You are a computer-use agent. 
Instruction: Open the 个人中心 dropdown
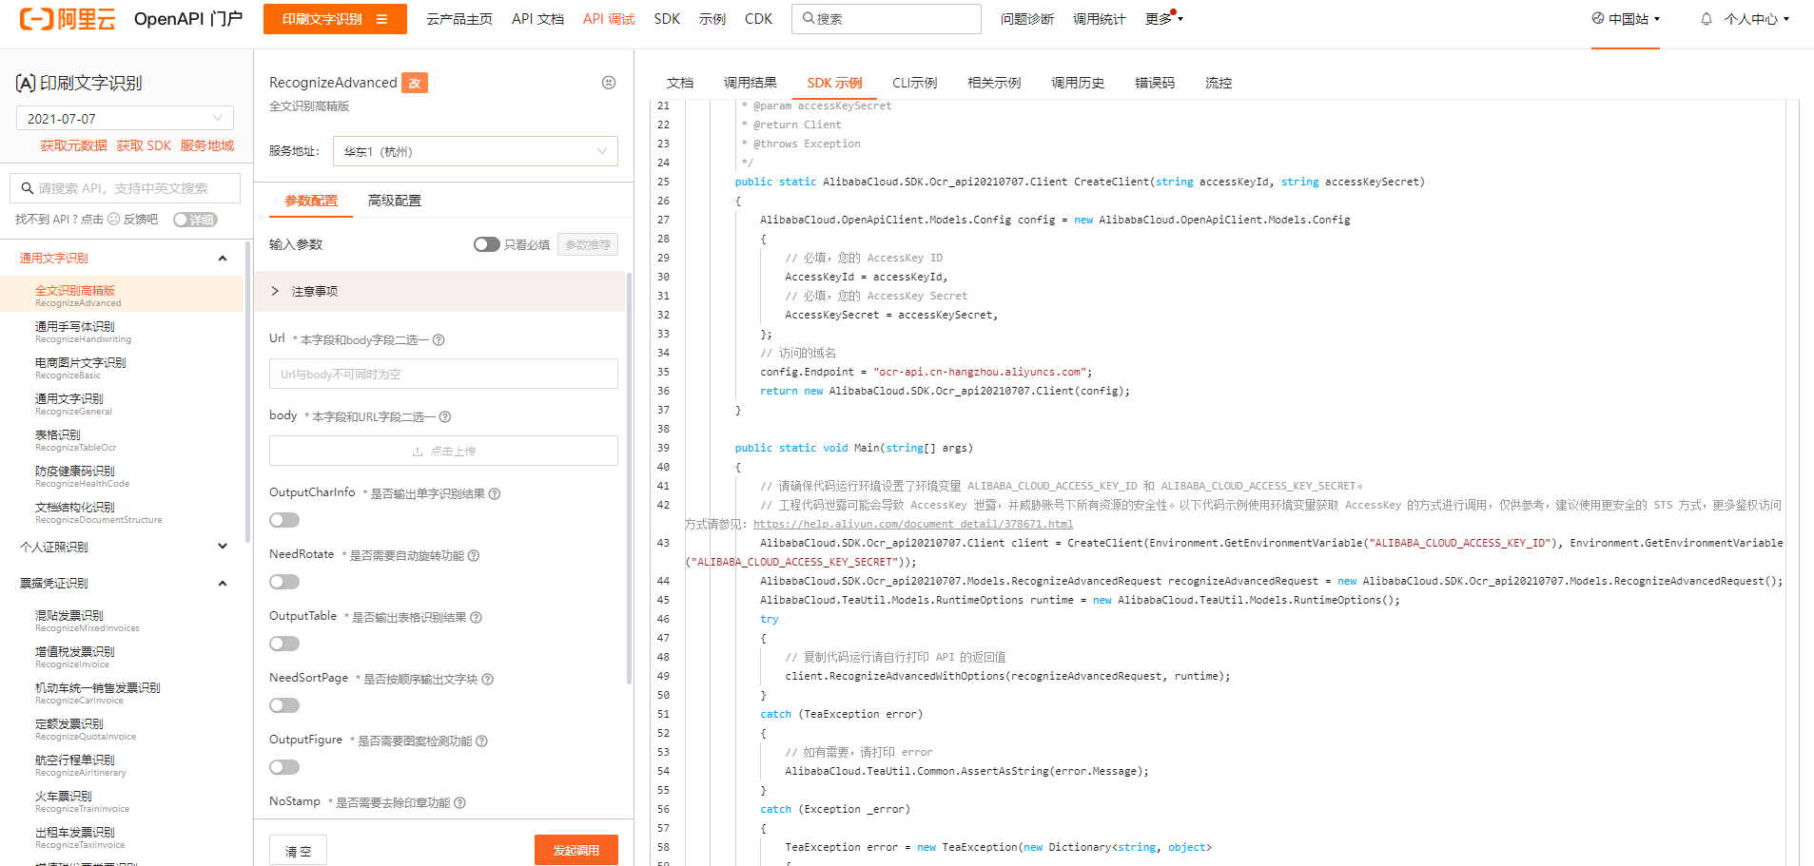point(1756,19)
